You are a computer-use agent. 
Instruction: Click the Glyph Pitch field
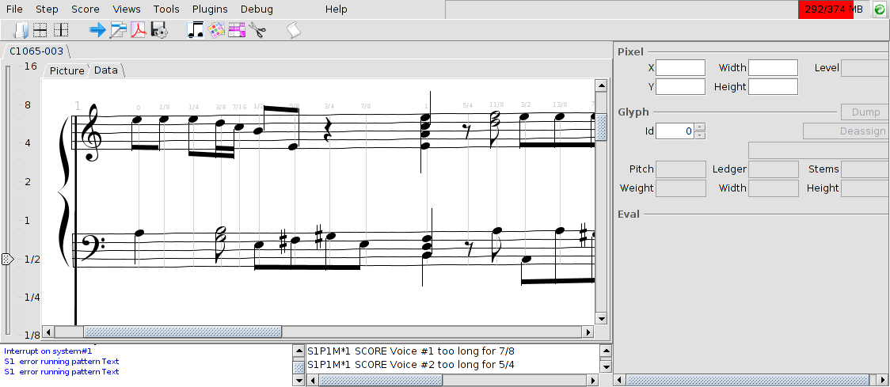click(x=680, y=169)
